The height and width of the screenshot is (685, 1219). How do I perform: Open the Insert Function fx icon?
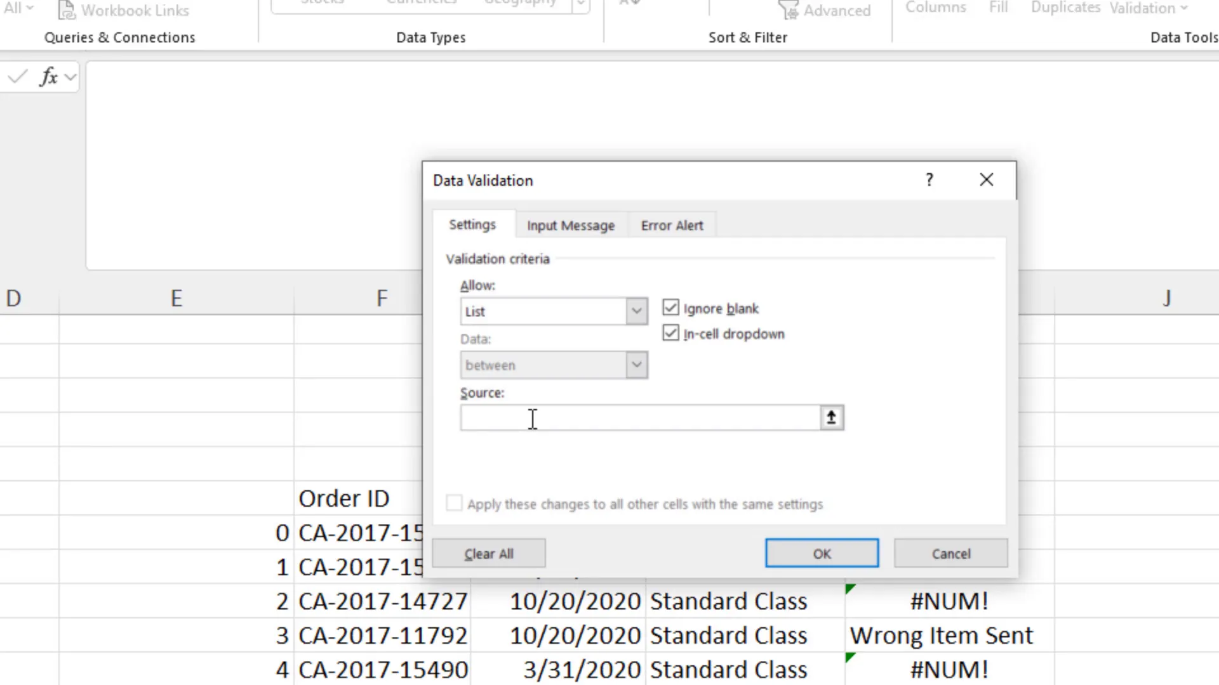49,77
